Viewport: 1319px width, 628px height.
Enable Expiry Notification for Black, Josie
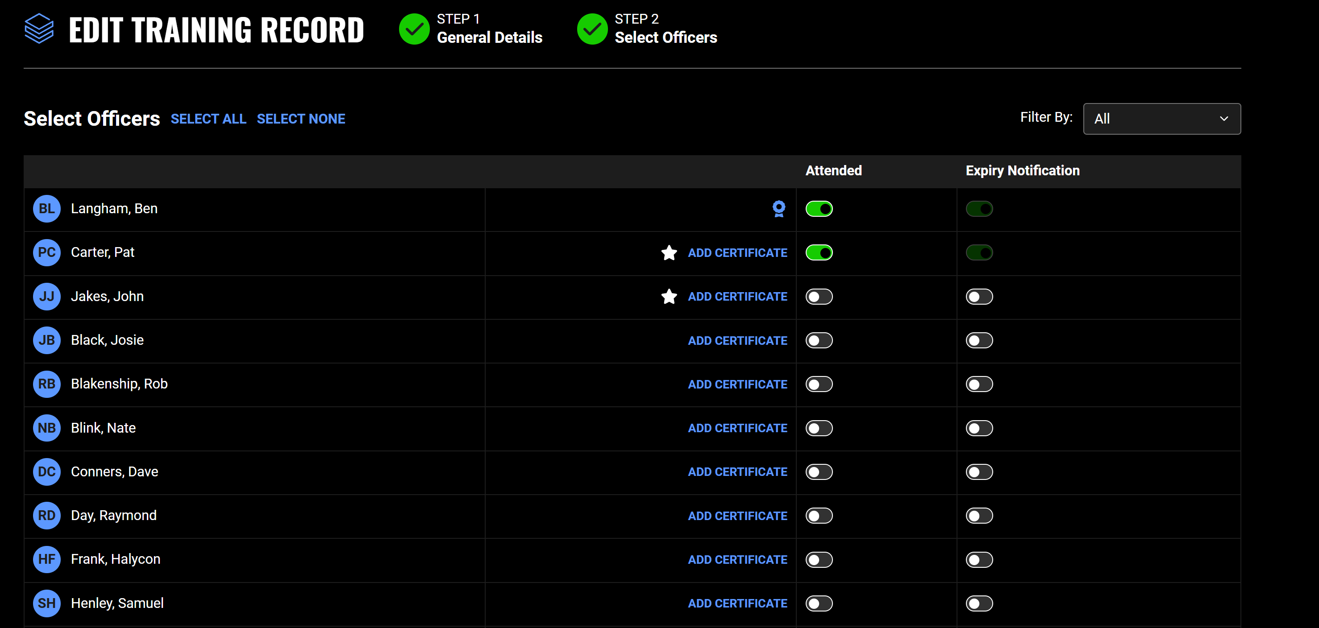(979, 340)
